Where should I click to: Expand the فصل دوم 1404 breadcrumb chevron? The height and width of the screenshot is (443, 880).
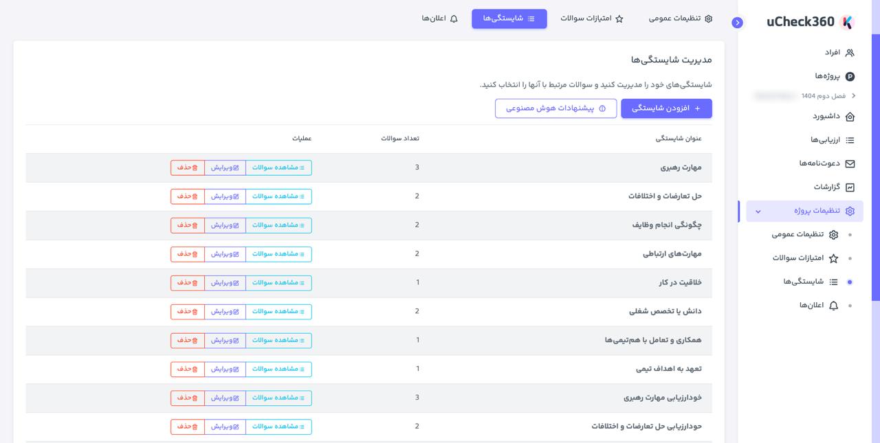click(x=855, y=96)
